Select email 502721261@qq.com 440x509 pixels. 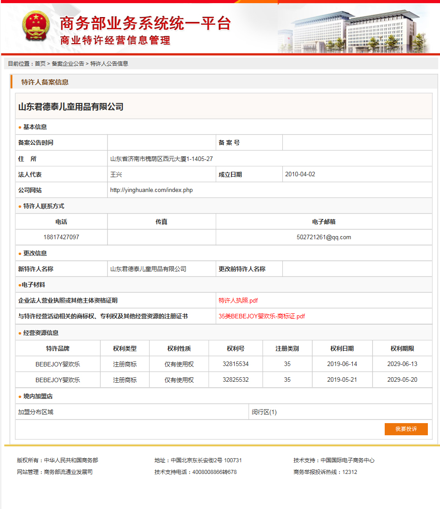click(x=324, y=237)
